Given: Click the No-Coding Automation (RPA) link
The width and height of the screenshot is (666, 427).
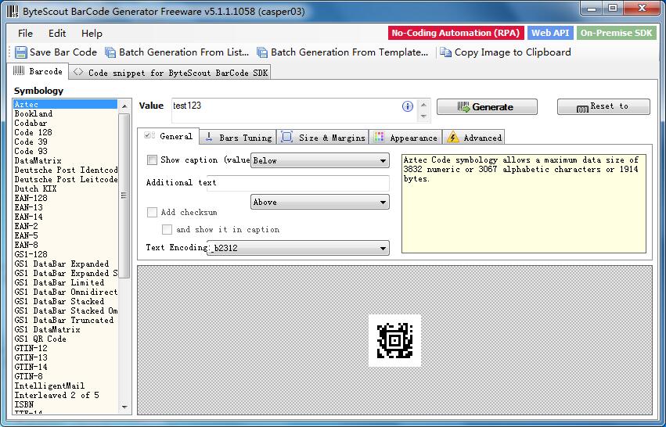Looking at the screenshot, I should [x=454, y=33].
